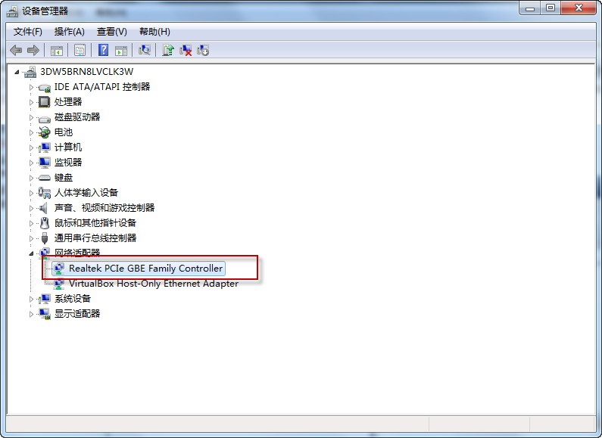Click the 计算机 computer icon
The width and height of the screenshot is (602, 438).
point(45,148)
